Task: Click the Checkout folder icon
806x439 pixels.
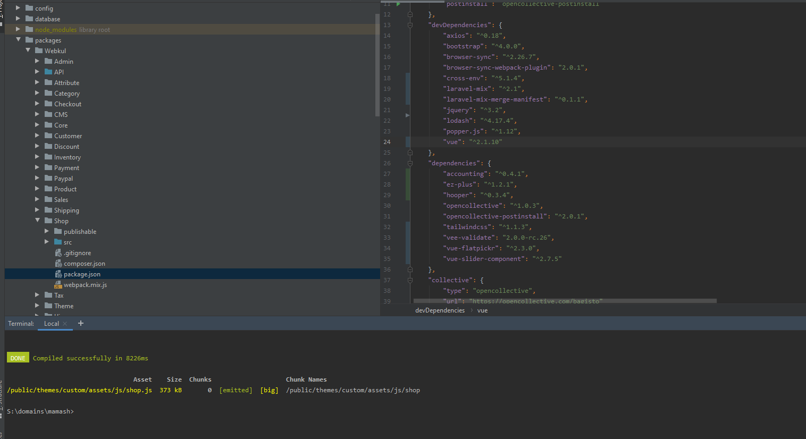Action: (x=48, y=104)
